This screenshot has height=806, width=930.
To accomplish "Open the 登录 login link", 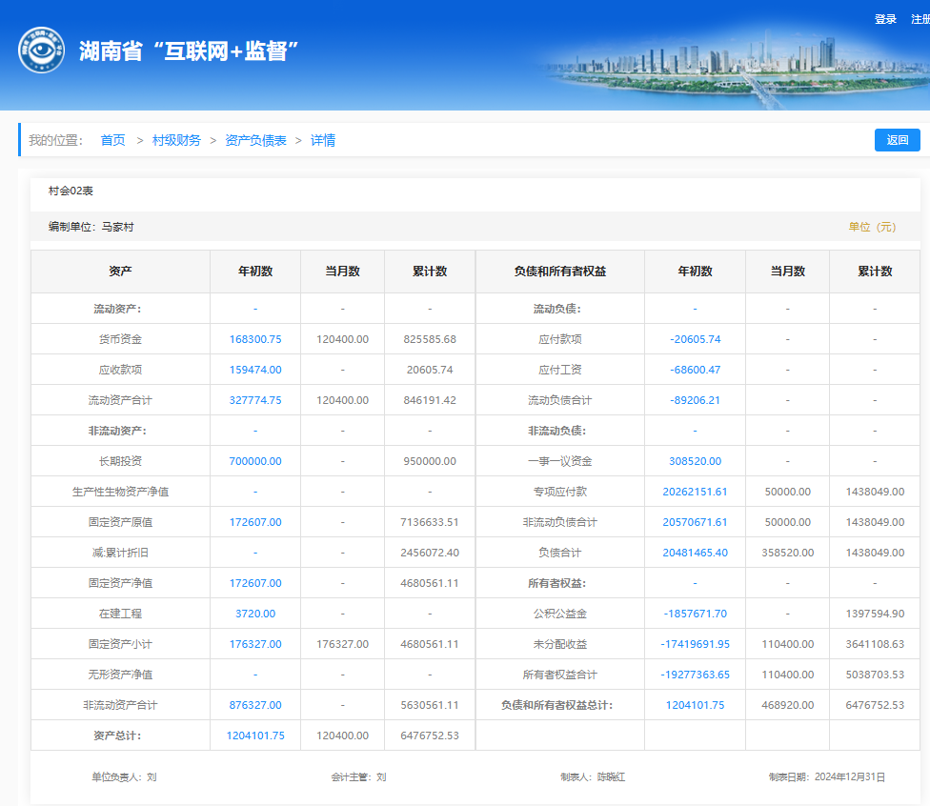I will tap(885, 19).
